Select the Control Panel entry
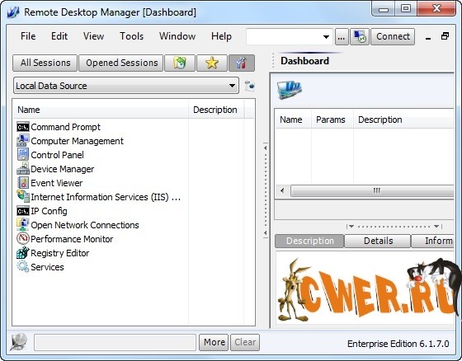Image resolution: width=462 pixels, height=361 pixels. click(57, 155)
